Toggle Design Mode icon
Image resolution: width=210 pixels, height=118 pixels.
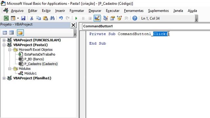click(97, 18)
